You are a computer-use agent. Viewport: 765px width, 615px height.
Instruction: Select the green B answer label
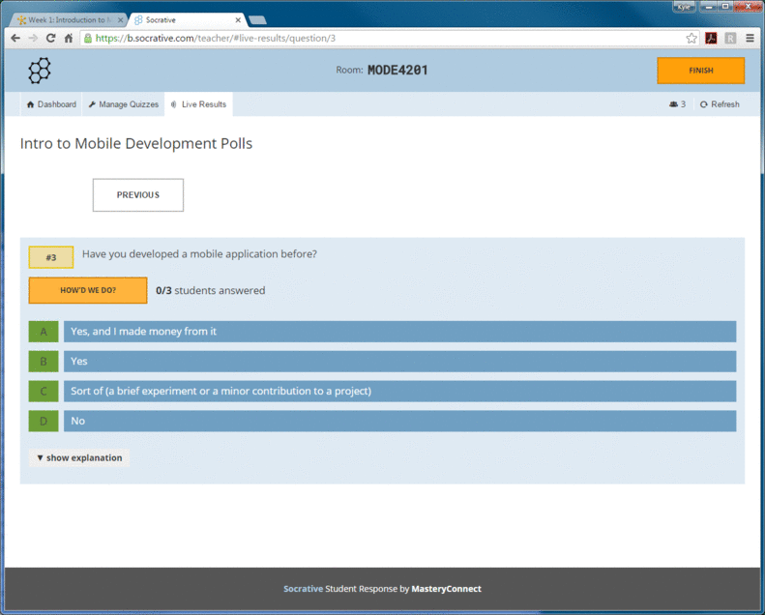click(44, 362)
